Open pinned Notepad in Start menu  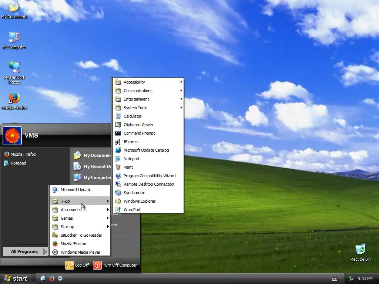click(x=15, y=163)
